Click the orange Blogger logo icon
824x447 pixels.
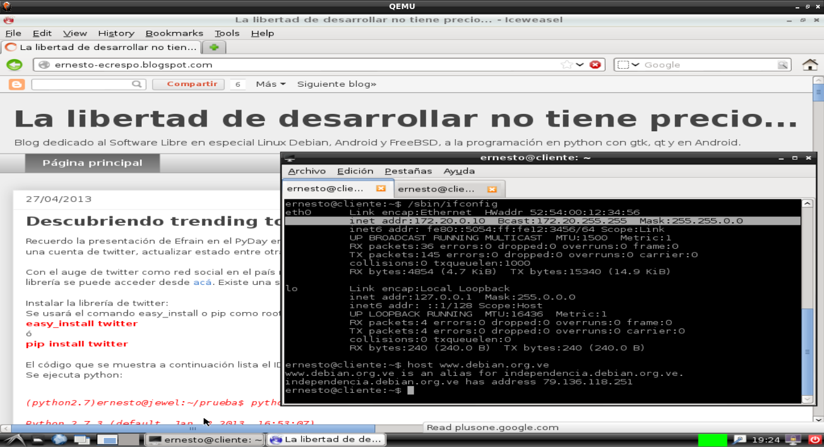(16, 84)
